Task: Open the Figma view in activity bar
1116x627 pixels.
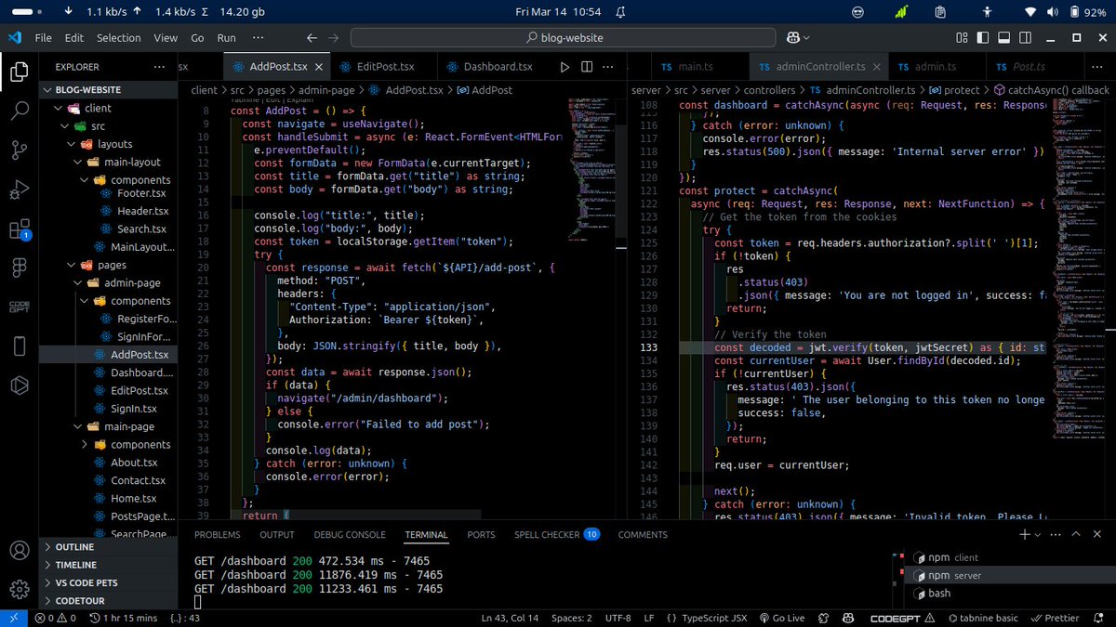Action: click(19, 268)
